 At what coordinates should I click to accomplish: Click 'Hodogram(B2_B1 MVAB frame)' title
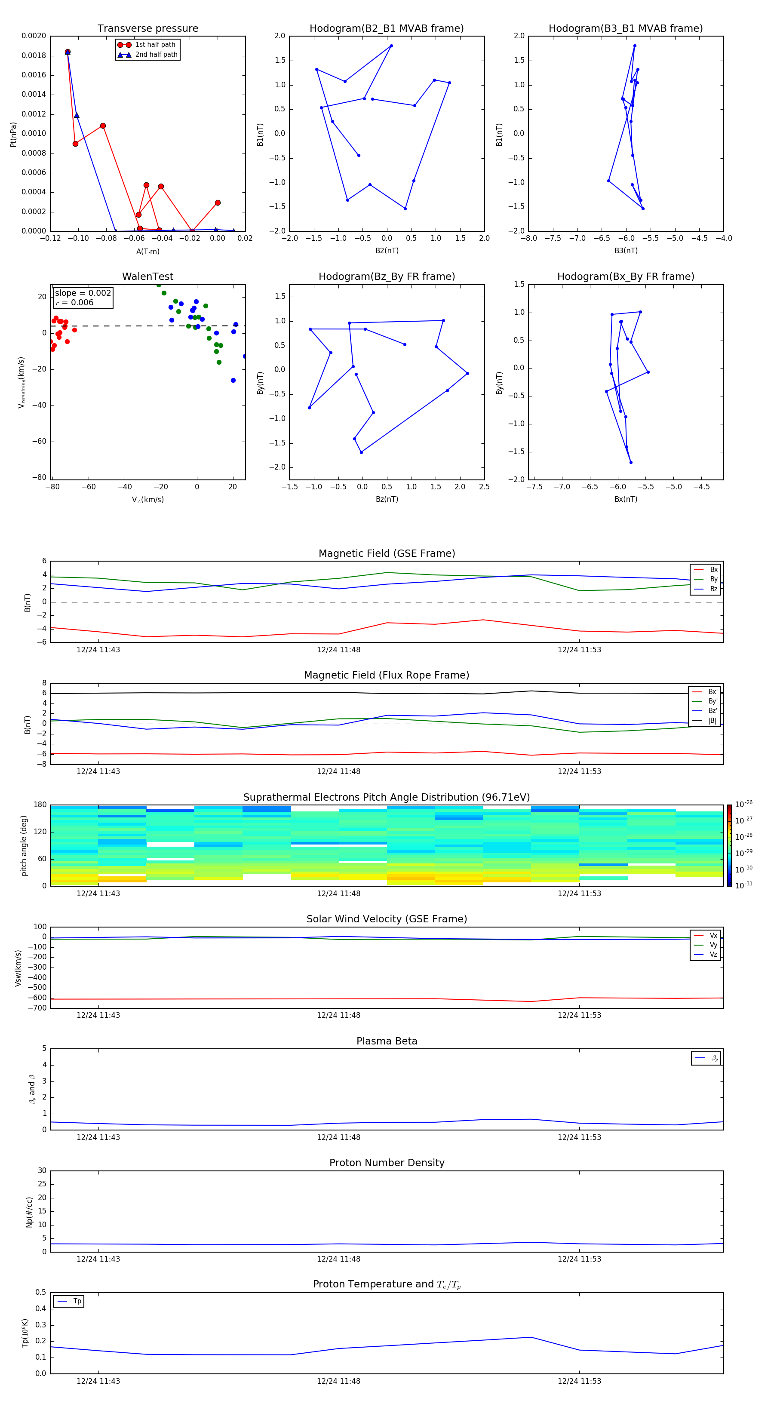click(387, 28)
